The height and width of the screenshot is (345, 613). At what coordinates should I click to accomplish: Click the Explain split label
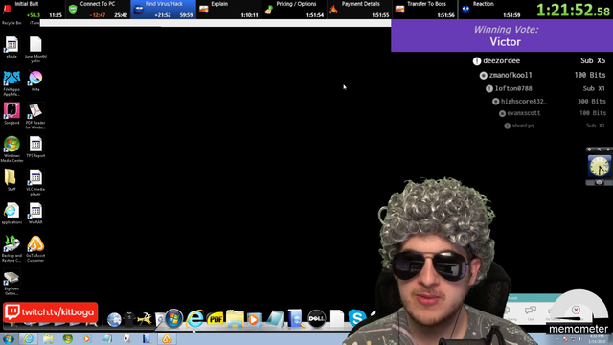coord(219,4)
